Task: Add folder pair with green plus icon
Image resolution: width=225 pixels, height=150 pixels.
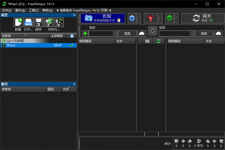Action: [85, 34]
